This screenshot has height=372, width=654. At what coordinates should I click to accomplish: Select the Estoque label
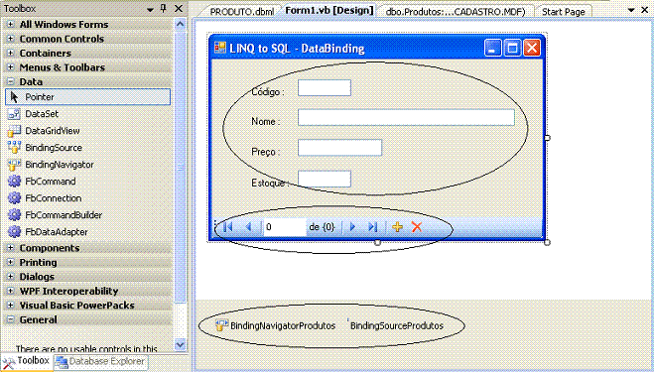pos(270,183)
